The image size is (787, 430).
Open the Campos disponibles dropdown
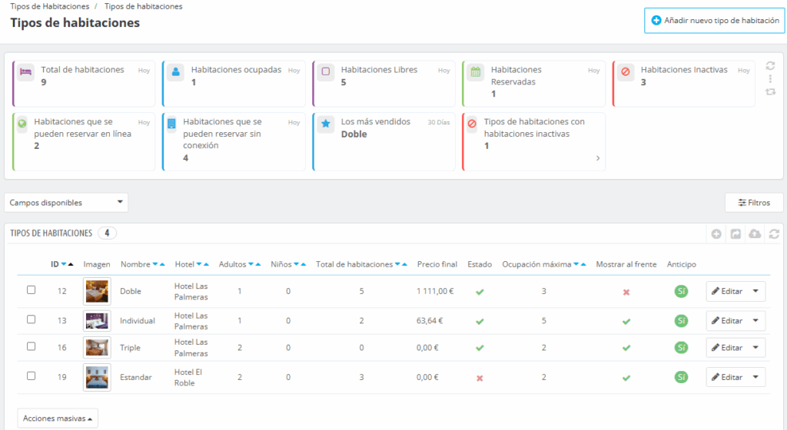[66, 203]
